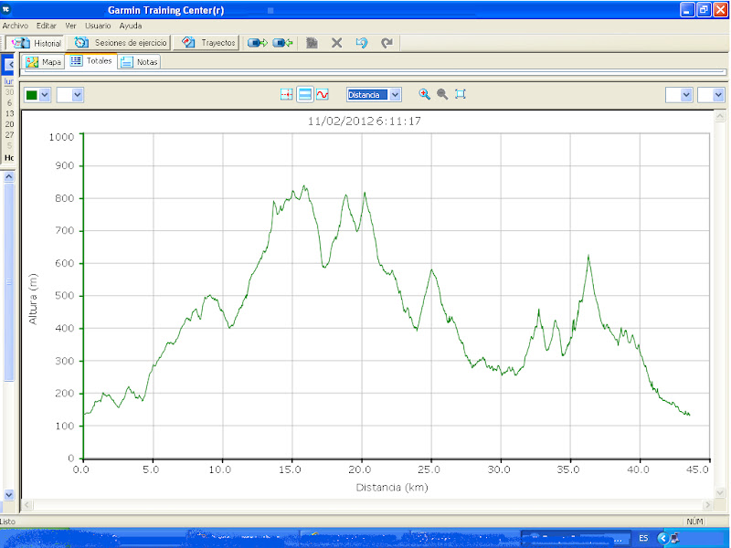Click the chart vertical scroll-down arrow
The width and height of the screenshot is (731, 548).
point(720,492)
